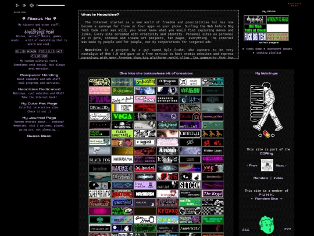Click the be online badge
The image size is (314, 236).
[x=100, y=168]
